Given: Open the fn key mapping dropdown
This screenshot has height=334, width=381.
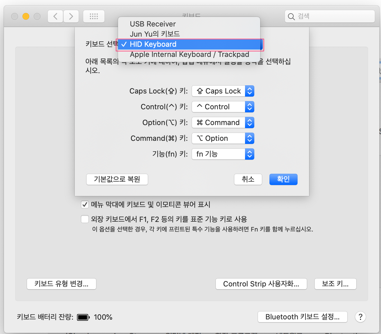Looking at the screenshot, I should coord(223,154).
